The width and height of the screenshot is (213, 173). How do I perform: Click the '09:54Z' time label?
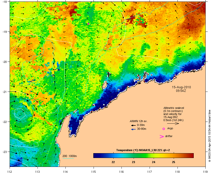[181, 91]
